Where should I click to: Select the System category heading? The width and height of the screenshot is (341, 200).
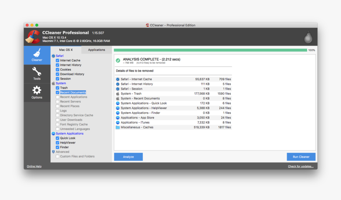(x=61, y=83)
